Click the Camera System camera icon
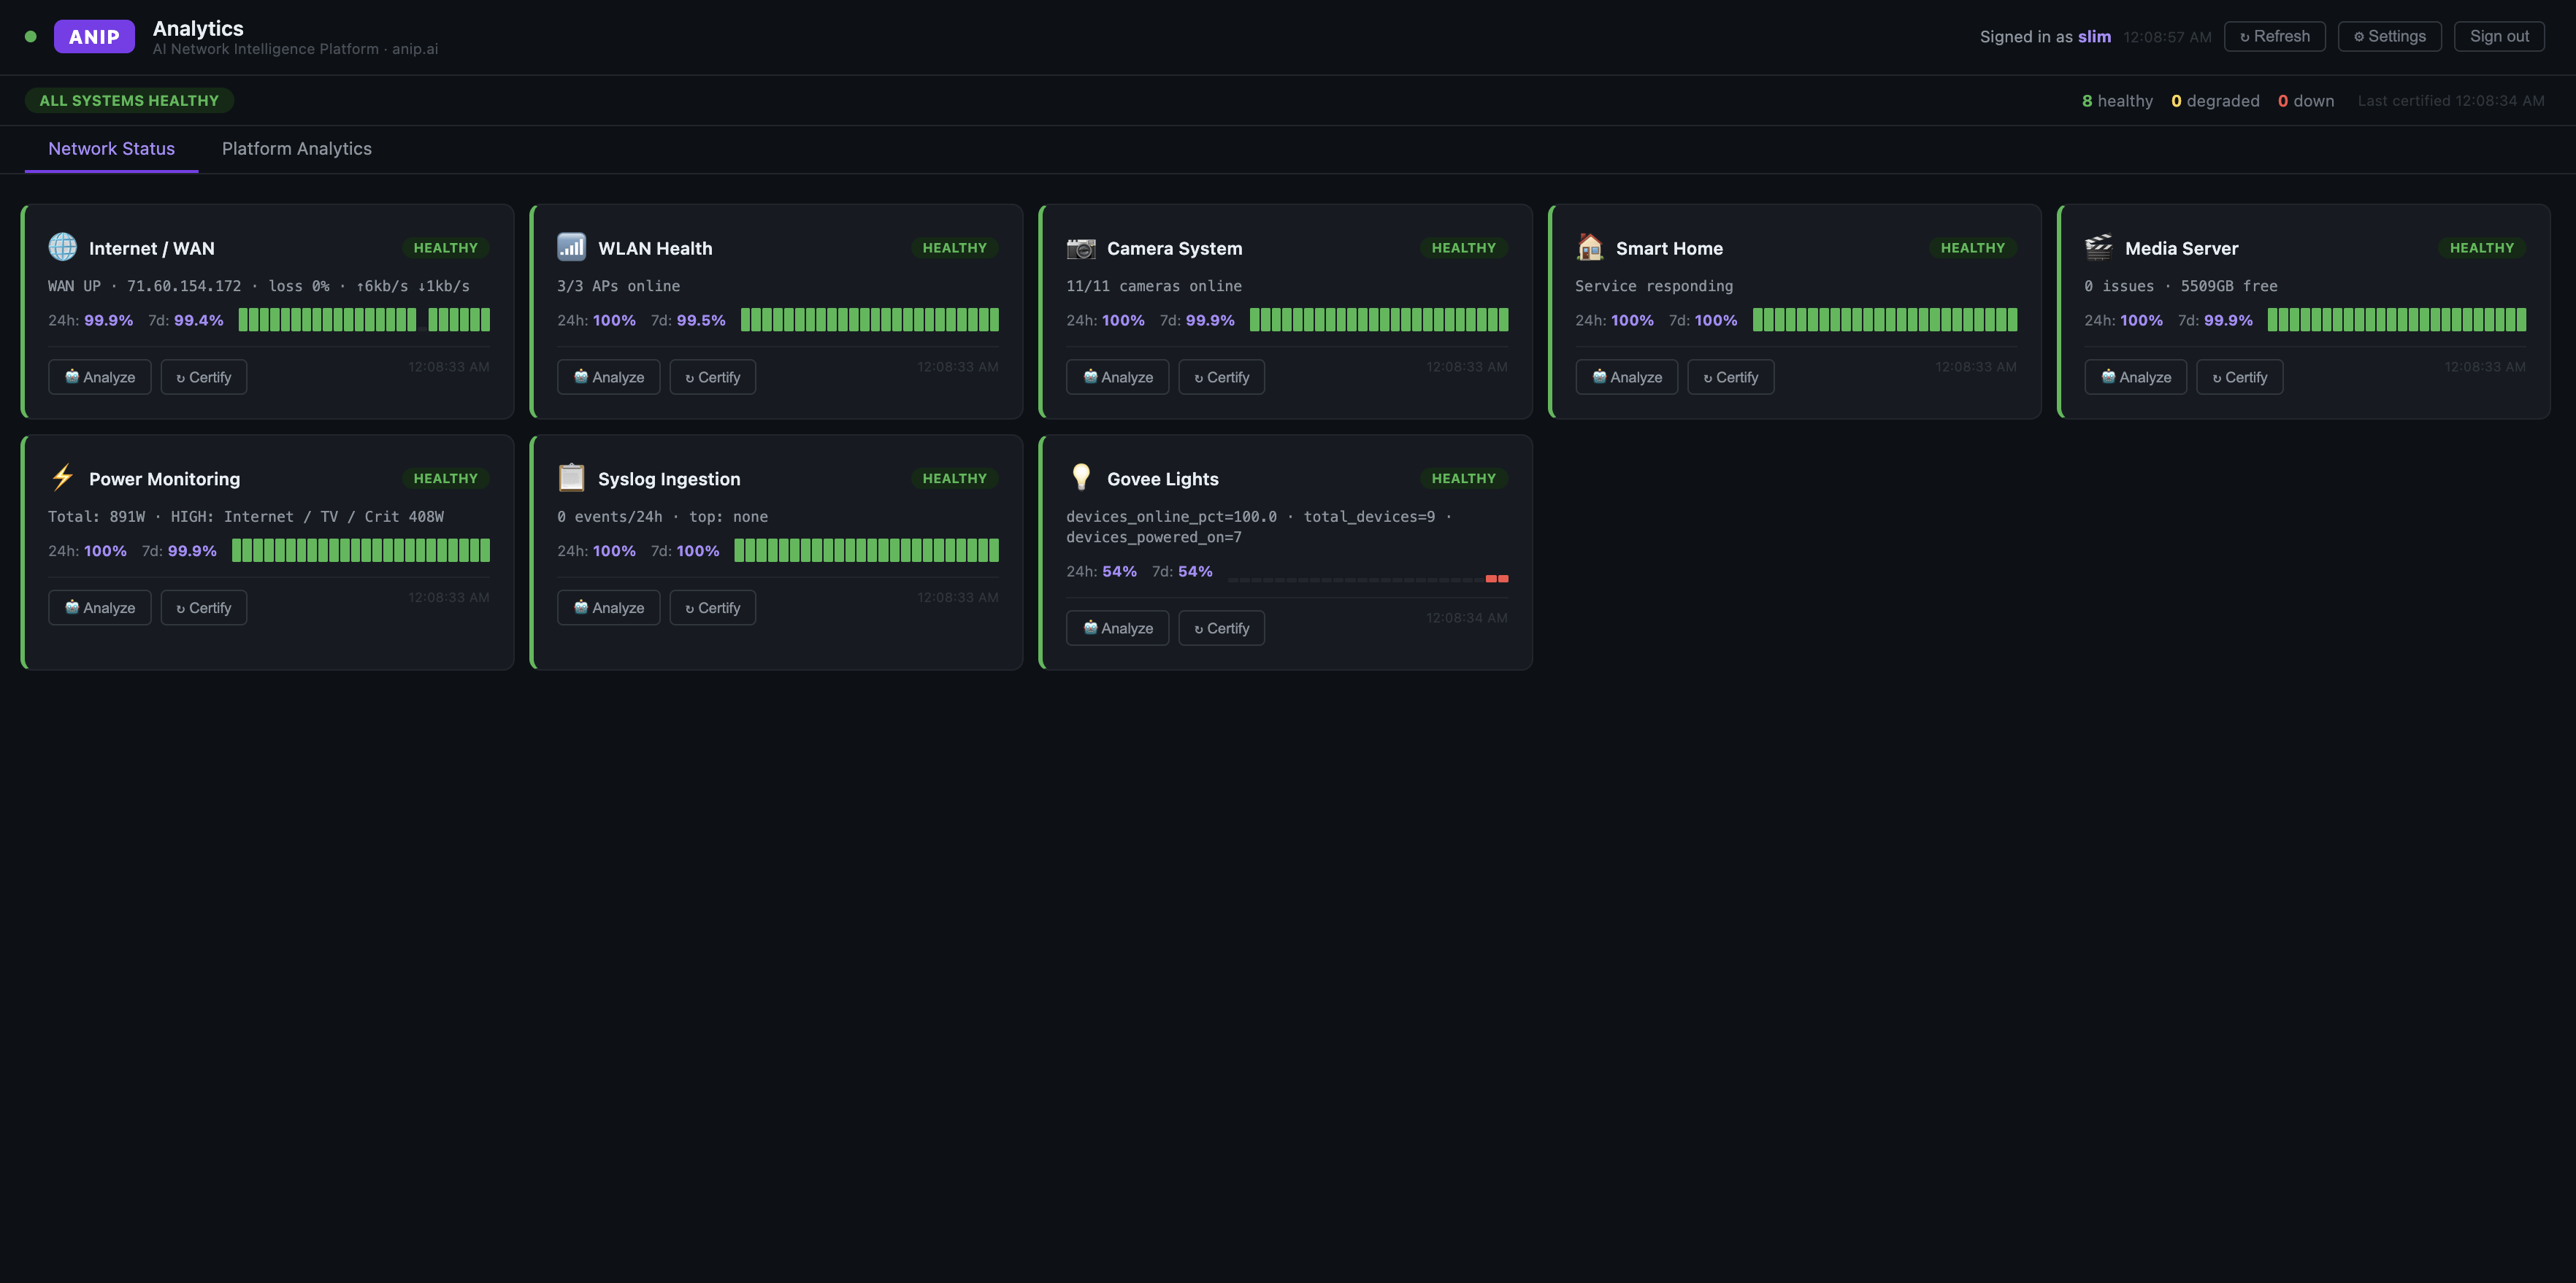The image size is (2576, 1283). coord(1080,247)
